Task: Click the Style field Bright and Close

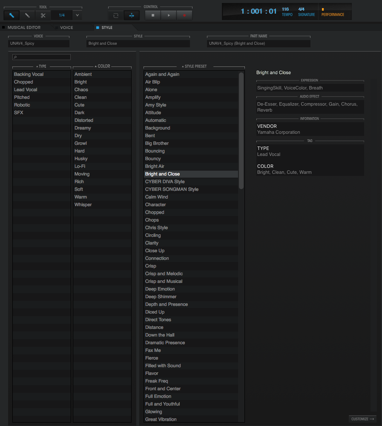Action: pos(138,43)
